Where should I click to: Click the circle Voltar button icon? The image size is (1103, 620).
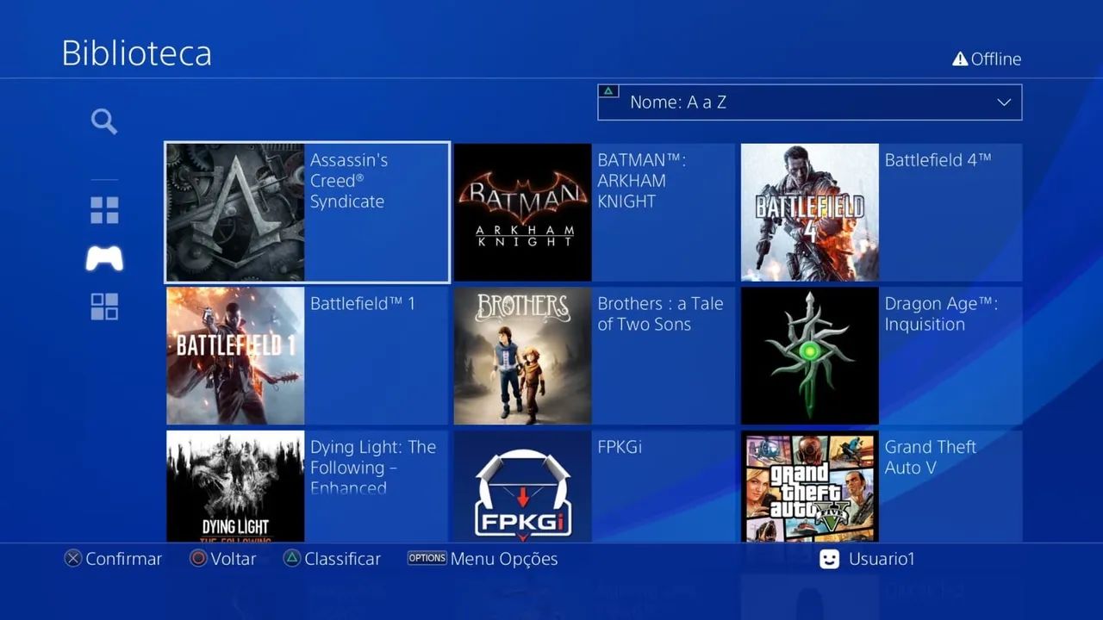[x=198, y=559]
